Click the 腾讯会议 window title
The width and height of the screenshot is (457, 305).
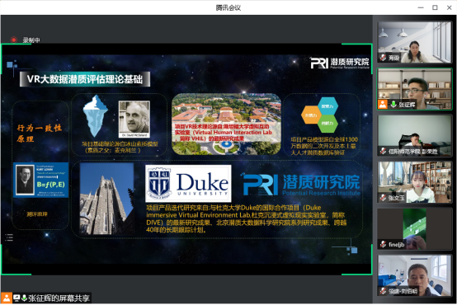click(x=228, y=7)
